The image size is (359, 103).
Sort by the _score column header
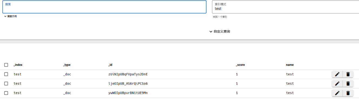240,65
